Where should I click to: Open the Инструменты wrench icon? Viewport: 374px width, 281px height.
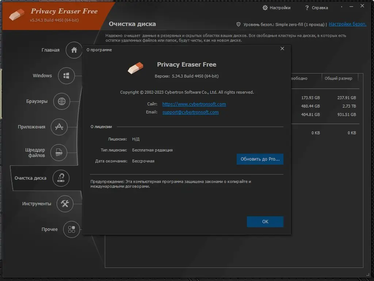pyautogui.click(x=65, y=203)
